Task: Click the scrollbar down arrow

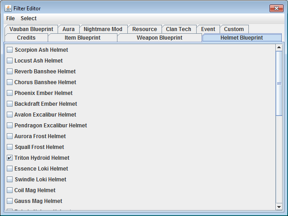Action: [279, 207]
